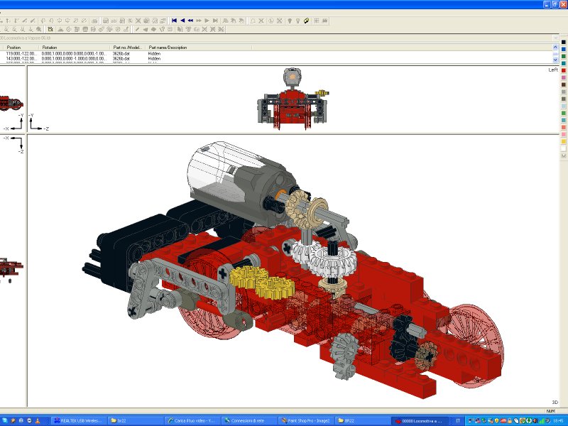The width and height of the screenshot is (568, 426).
Task: Select brown color swatch
Action: pos(563,84)
